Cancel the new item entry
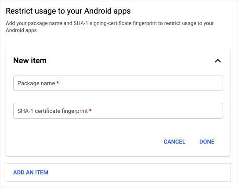 coord(174,142)
